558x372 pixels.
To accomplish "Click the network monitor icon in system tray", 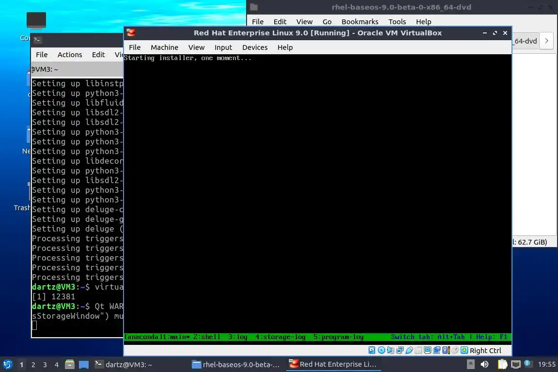I will 516,364.
